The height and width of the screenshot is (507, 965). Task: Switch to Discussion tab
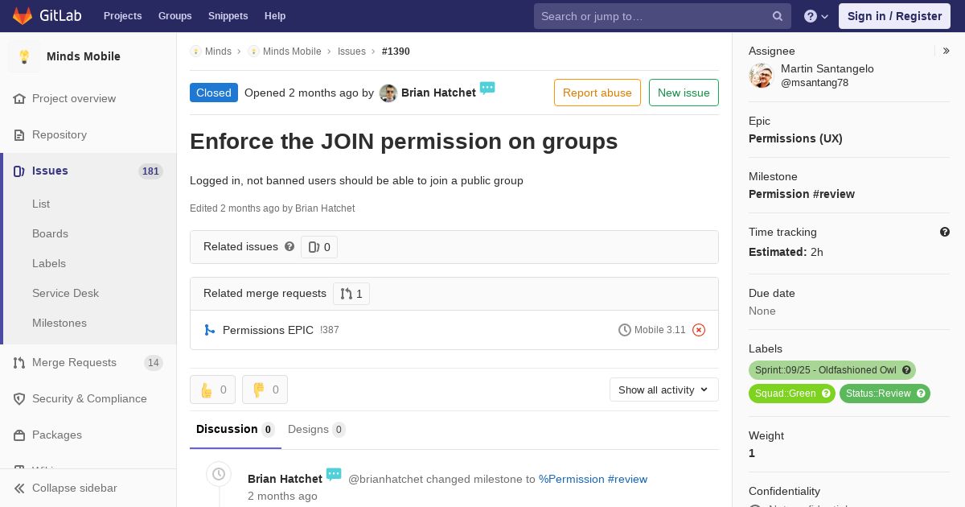(235, 429)
